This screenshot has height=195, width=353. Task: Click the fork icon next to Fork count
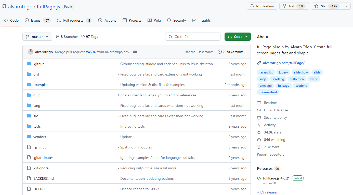284,6
